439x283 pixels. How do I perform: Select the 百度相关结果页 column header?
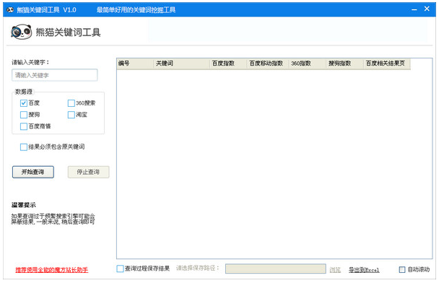(387, 64)
